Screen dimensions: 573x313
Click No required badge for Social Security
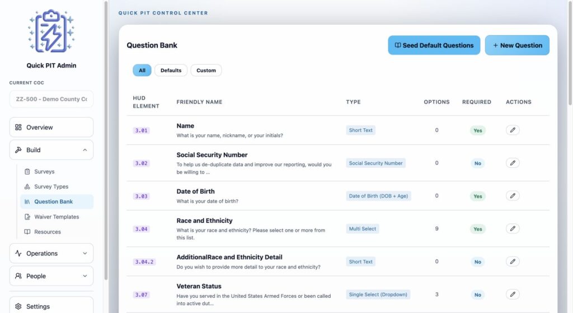click(x=478, y=163)
